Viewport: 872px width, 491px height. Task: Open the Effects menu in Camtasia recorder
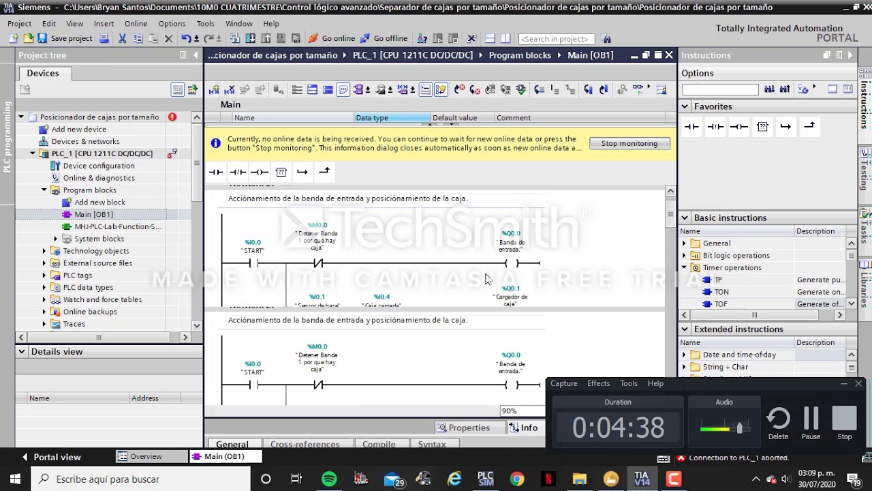click(599, 383)
